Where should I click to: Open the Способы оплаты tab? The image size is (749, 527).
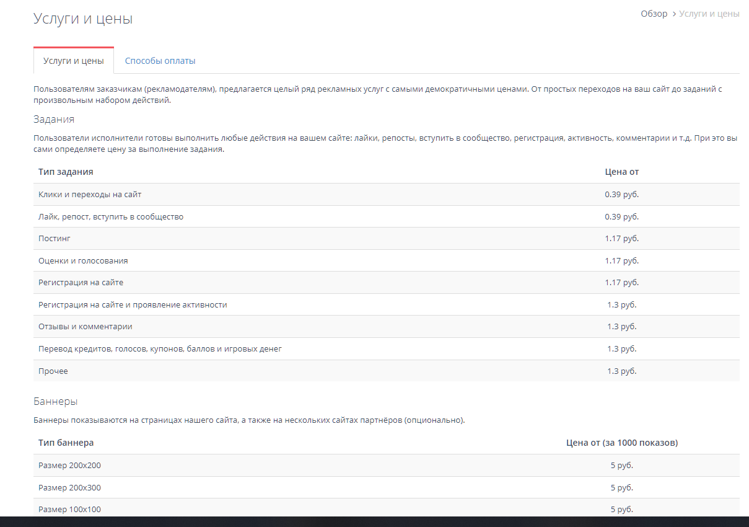pos(160,61)
